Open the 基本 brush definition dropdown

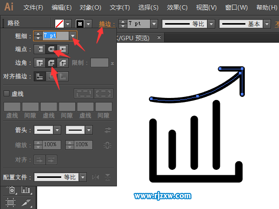[x=267, y=24]
